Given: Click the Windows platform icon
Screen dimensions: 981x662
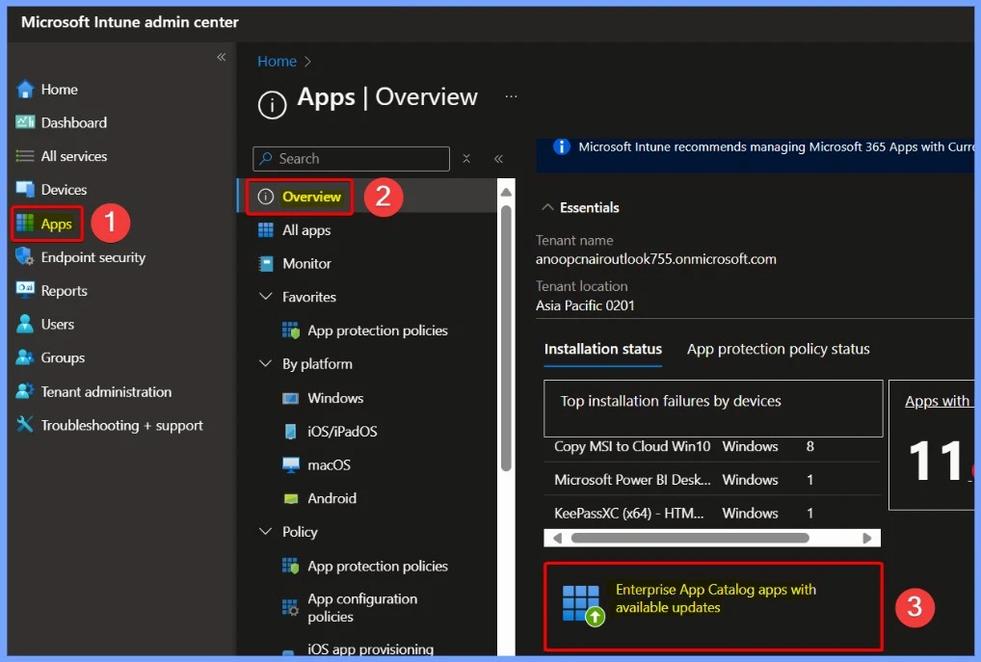Looking at the screenshot, I should click(x=291, y=398).
